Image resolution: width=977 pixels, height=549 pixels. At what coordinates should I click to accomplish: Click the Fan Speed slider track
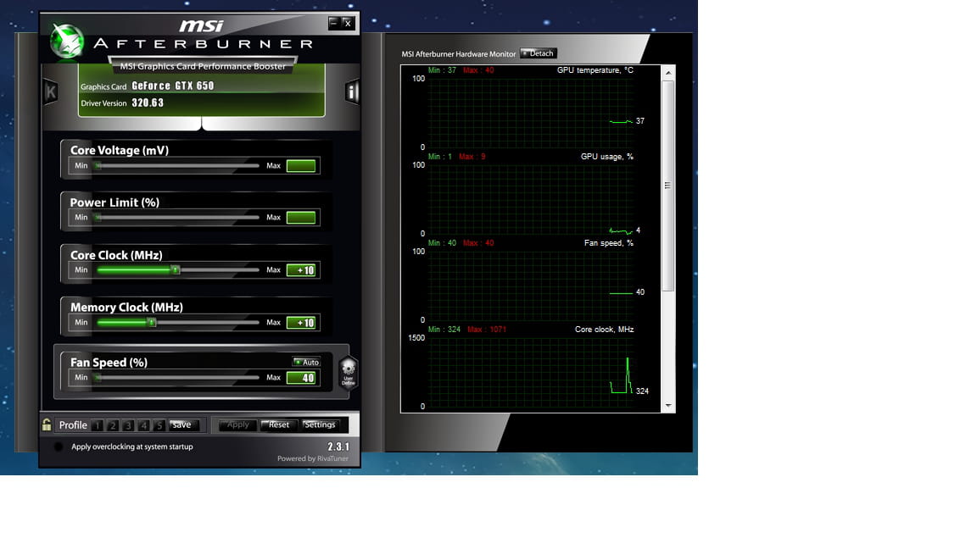click(177, 377)
